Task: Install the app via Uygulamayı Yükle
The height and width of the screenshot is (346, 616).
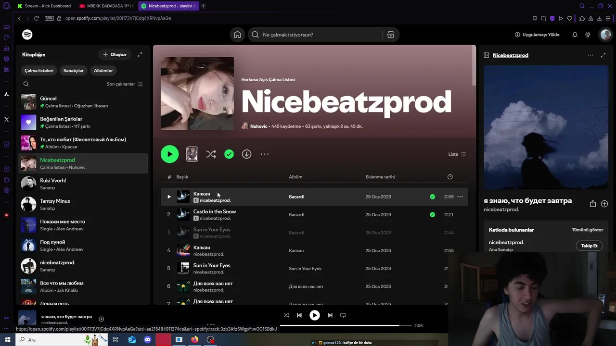Action: pyautogui.click(x=537, y=35)
